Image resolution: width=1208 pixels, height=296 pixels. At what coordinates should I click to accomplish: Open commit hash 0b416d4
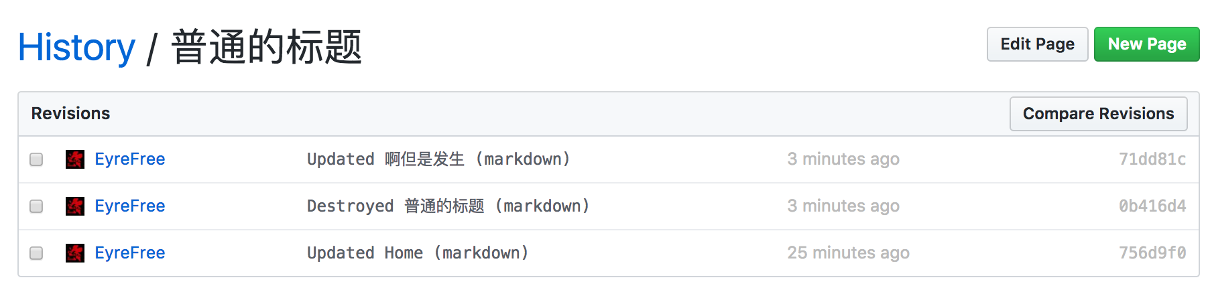click(1152, 206)
